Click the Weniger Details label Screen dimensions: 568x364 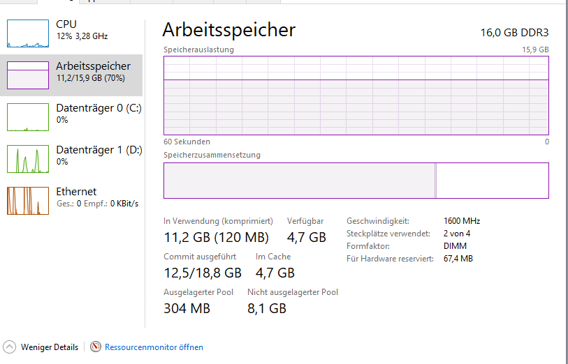click(50, 347)
